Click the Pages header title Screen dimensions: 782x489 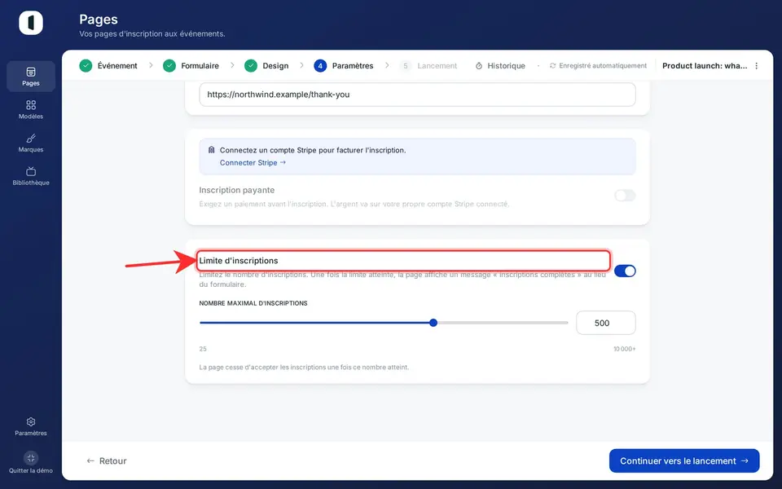point(99,20)
